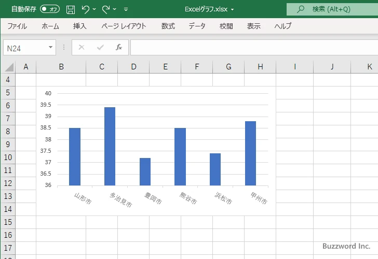Select row 10 header
Screen dimensions: 378x259
click(8, 157)
